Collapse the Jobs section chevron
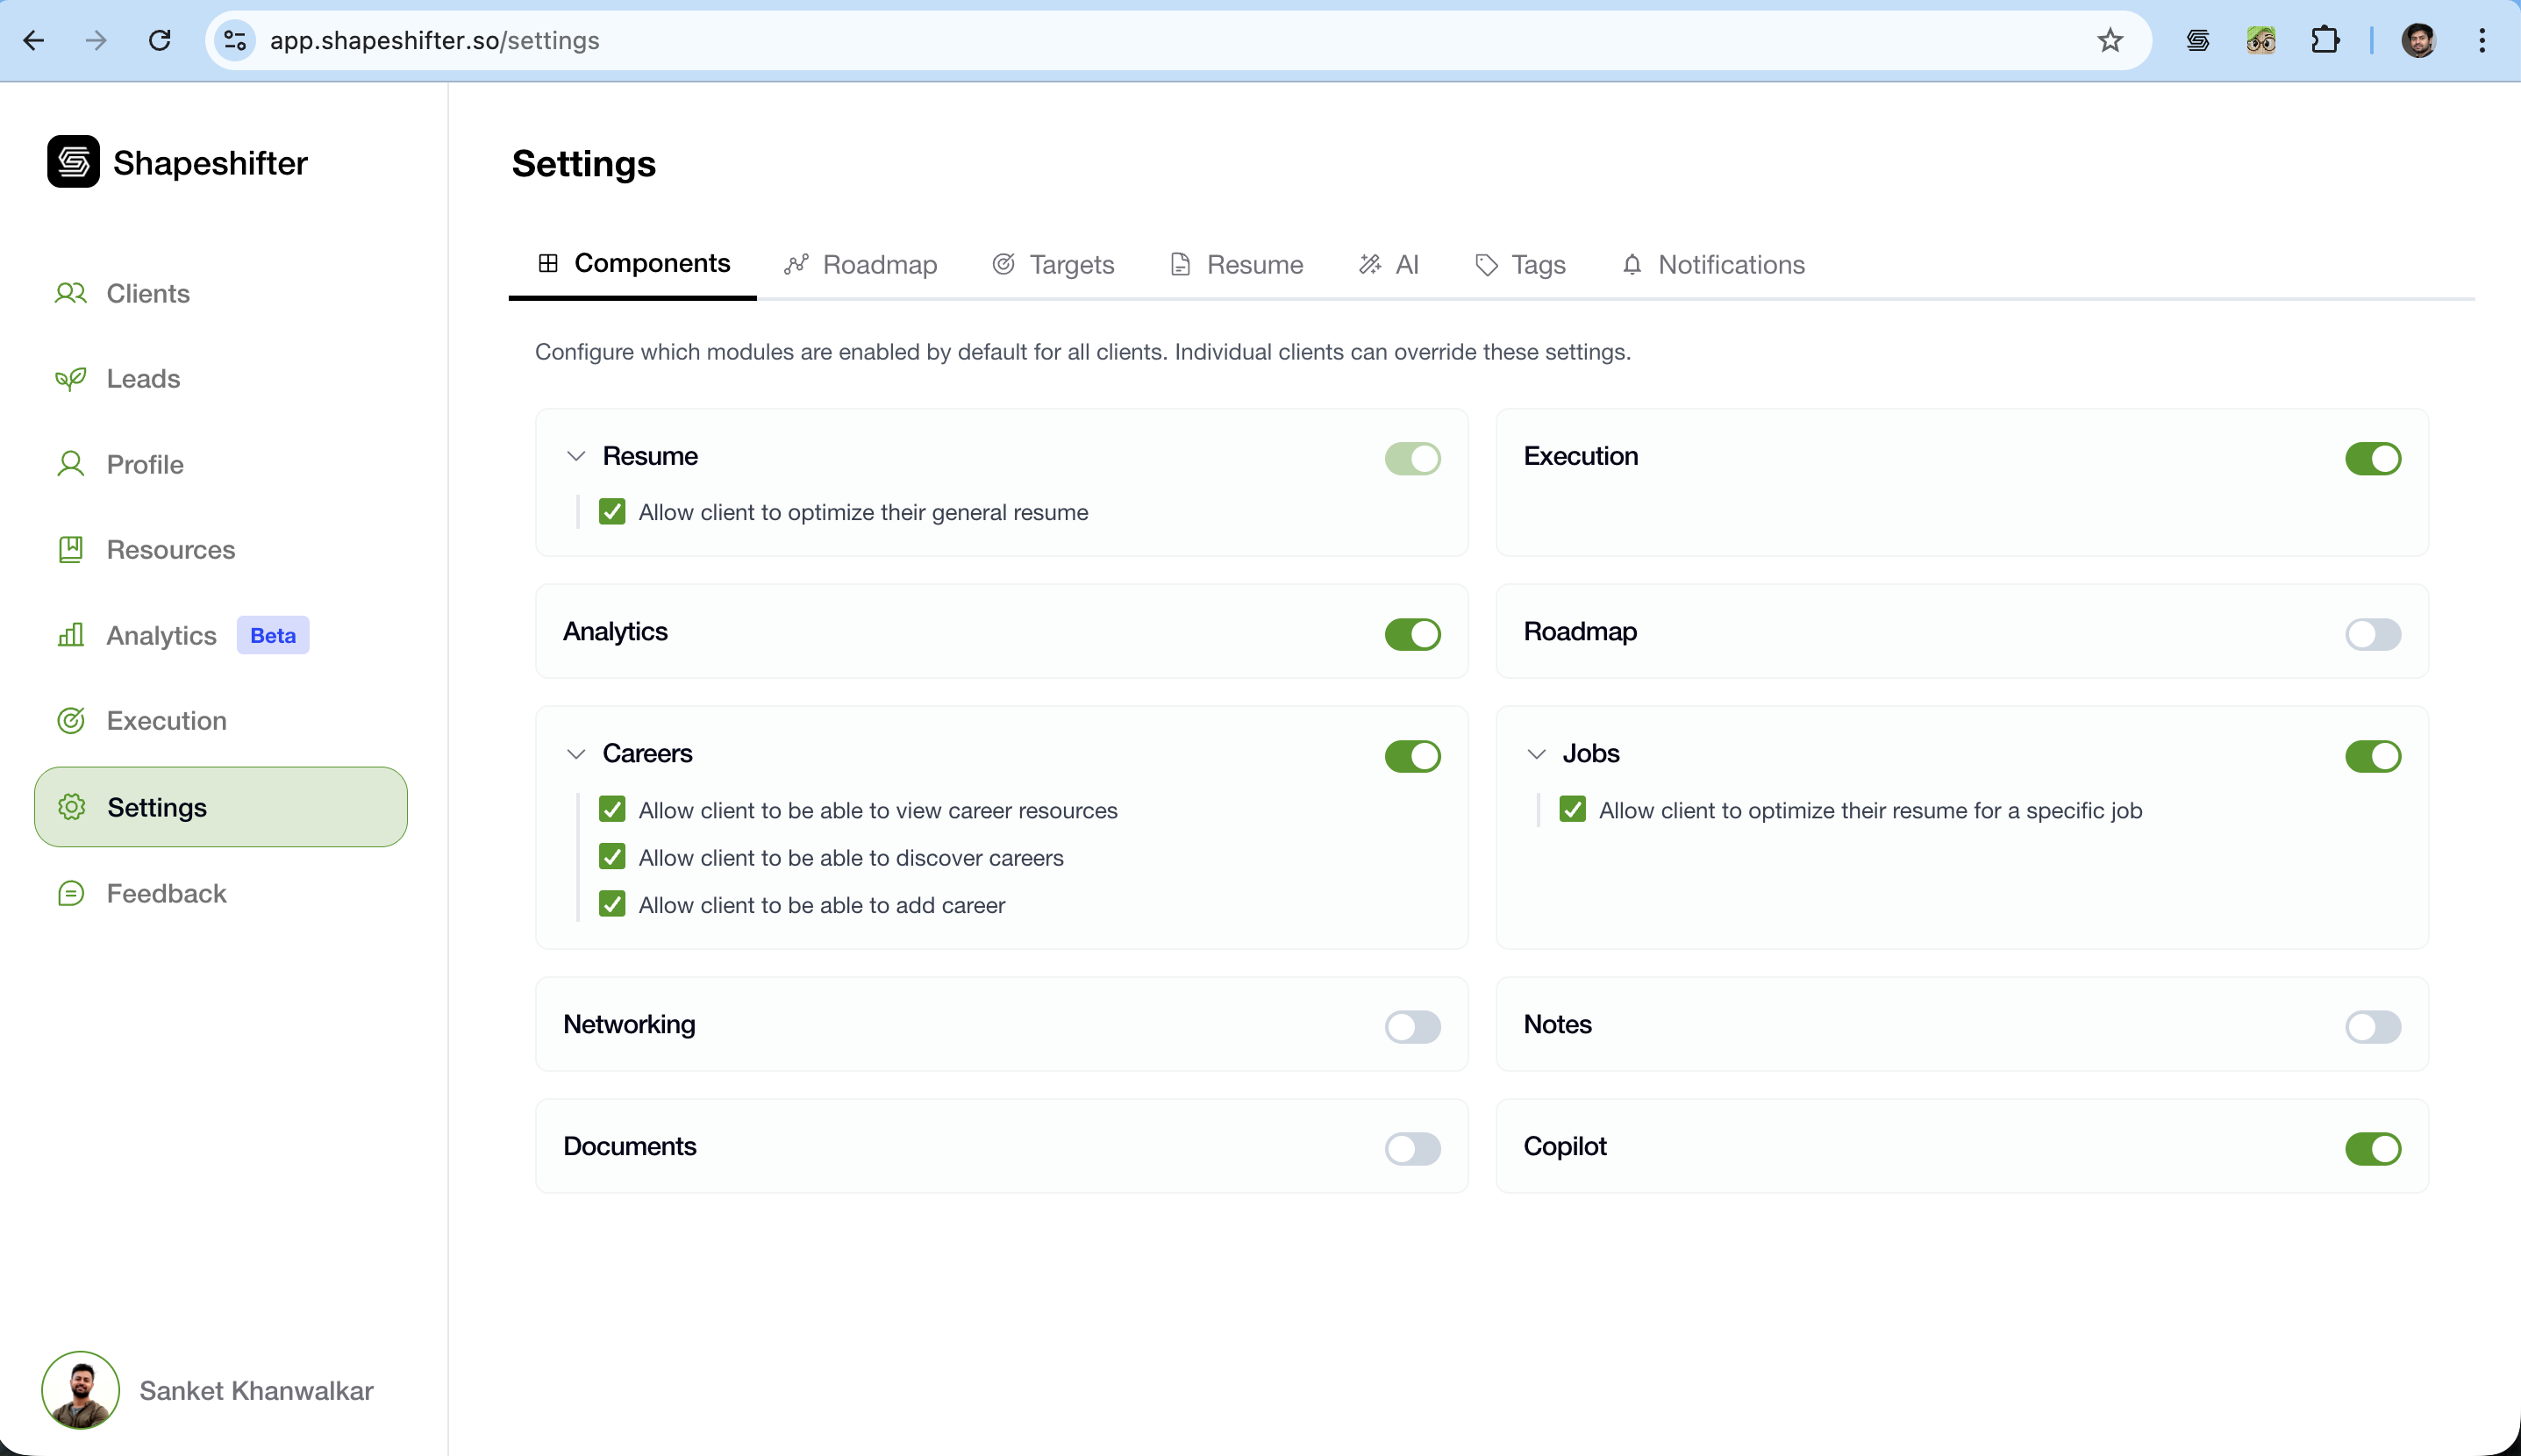The image size is (2521, 1456). 1537,754
